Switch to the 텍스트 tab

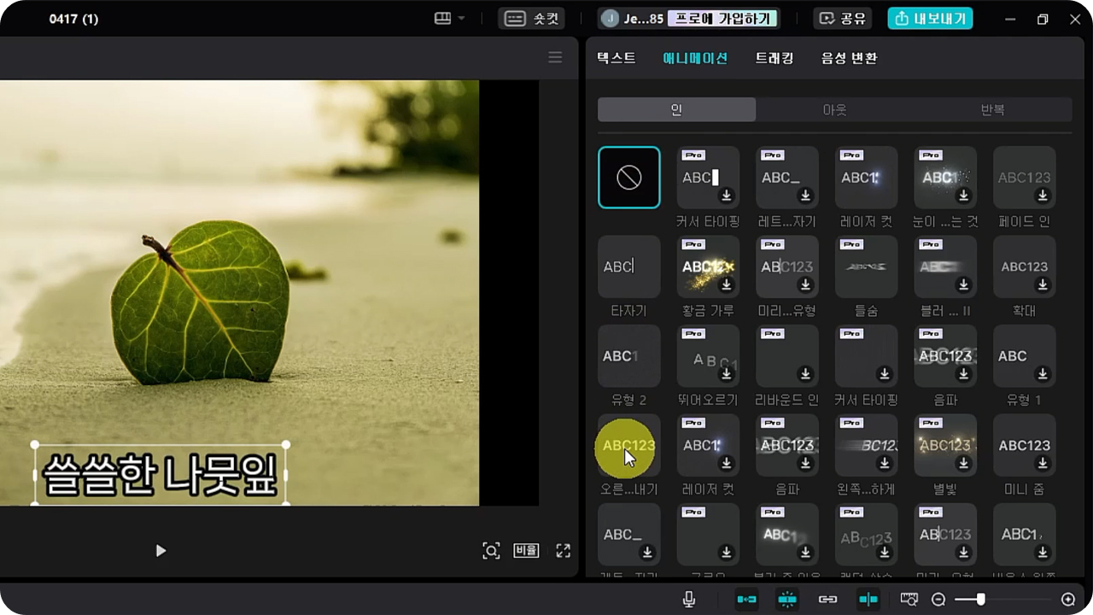tap(617, 58)
